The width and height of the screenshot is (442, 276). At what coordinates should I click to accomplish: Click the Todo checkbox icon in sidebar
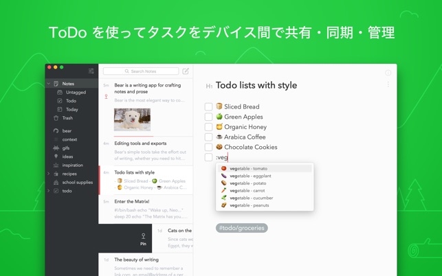[x=60, y=101]
